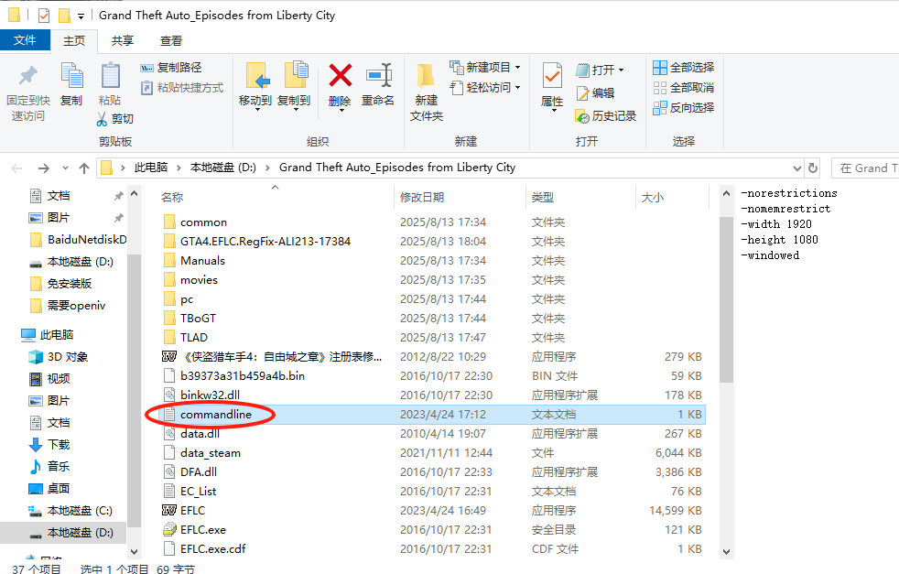
Task: Sort by the Name (名称) column
Action: (x=172, y=197)
